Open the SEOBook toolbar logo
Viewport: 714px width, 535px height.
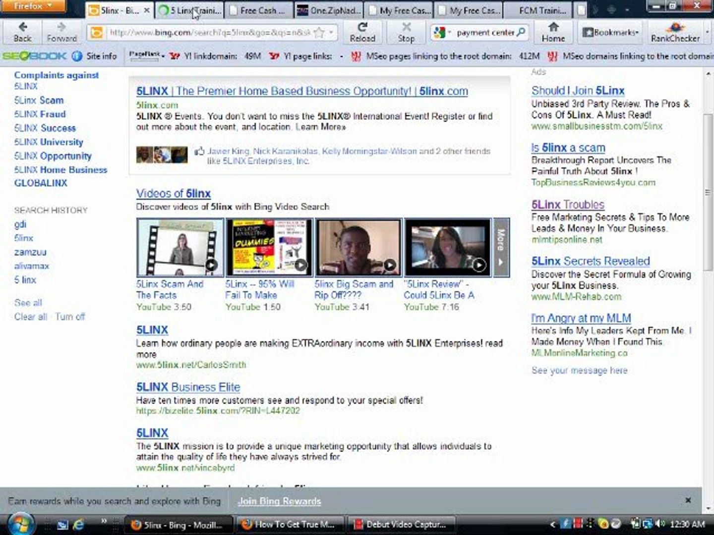click(35, 56)
